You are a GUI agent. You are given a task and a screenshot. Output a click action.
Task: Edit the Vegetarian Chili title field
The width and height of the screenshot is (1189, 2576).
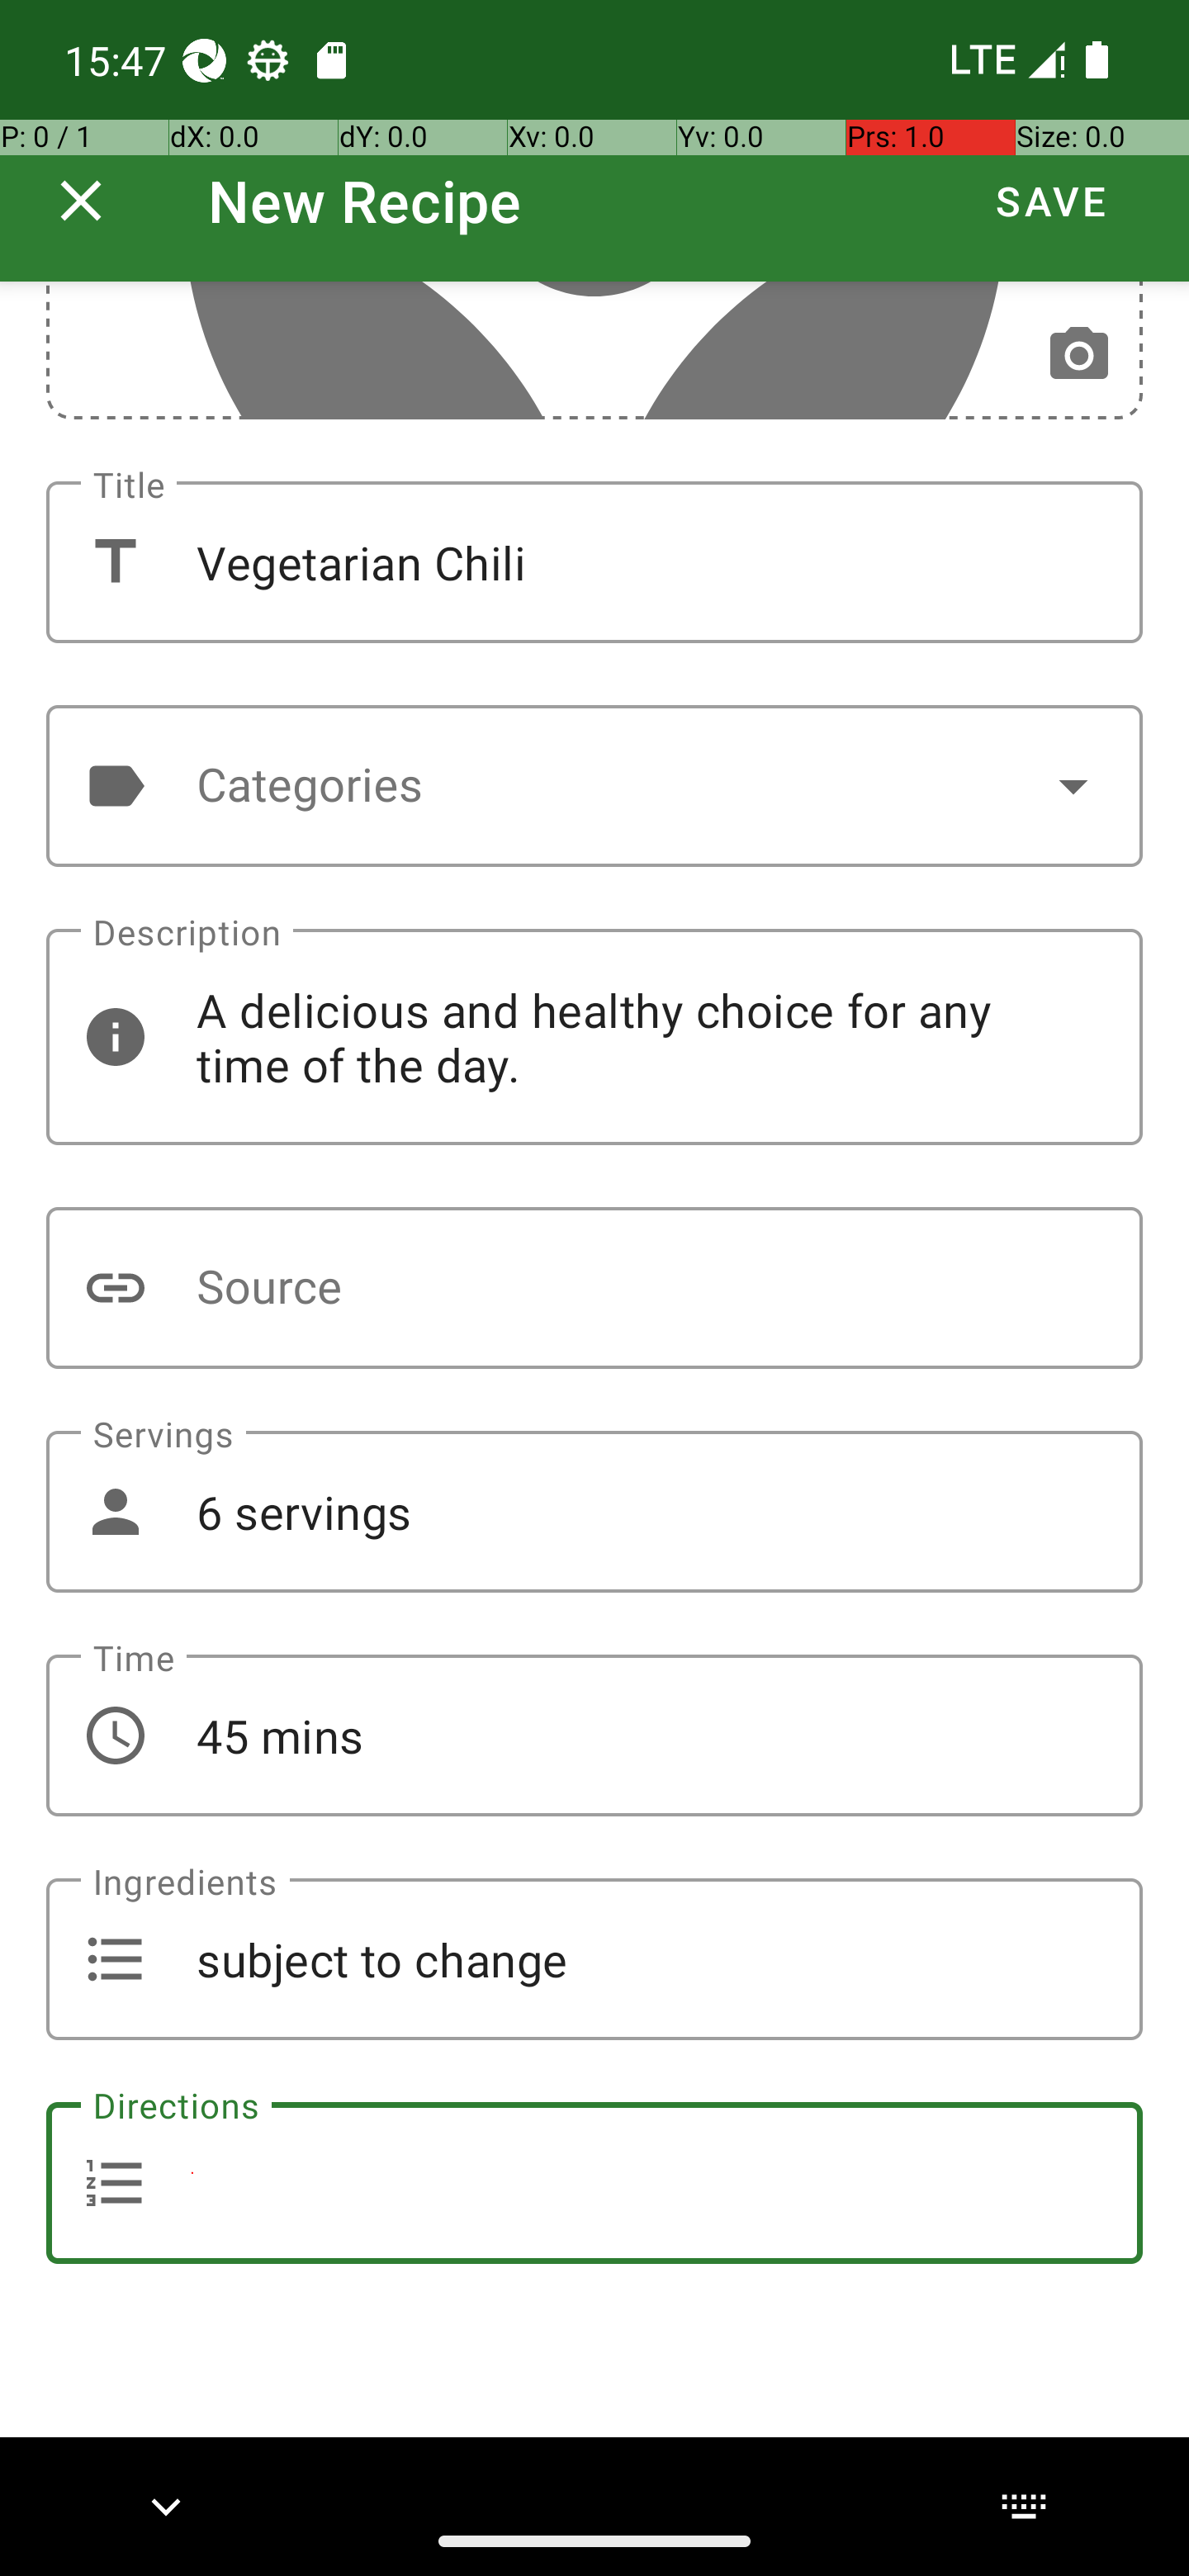(x=594, y=562)
